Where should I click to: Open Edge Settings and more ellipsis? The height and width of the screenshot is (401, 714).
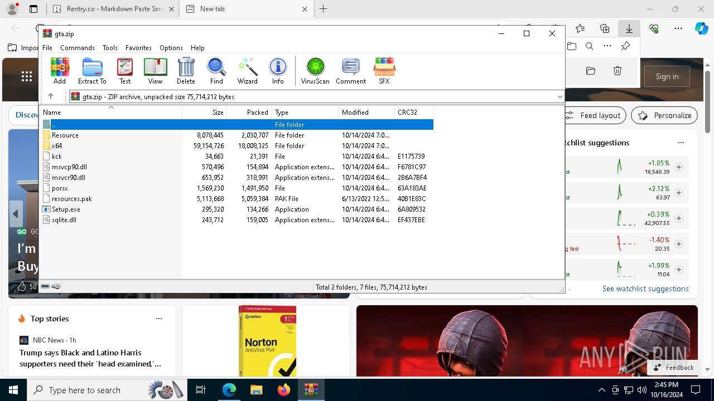coord(678,28)
